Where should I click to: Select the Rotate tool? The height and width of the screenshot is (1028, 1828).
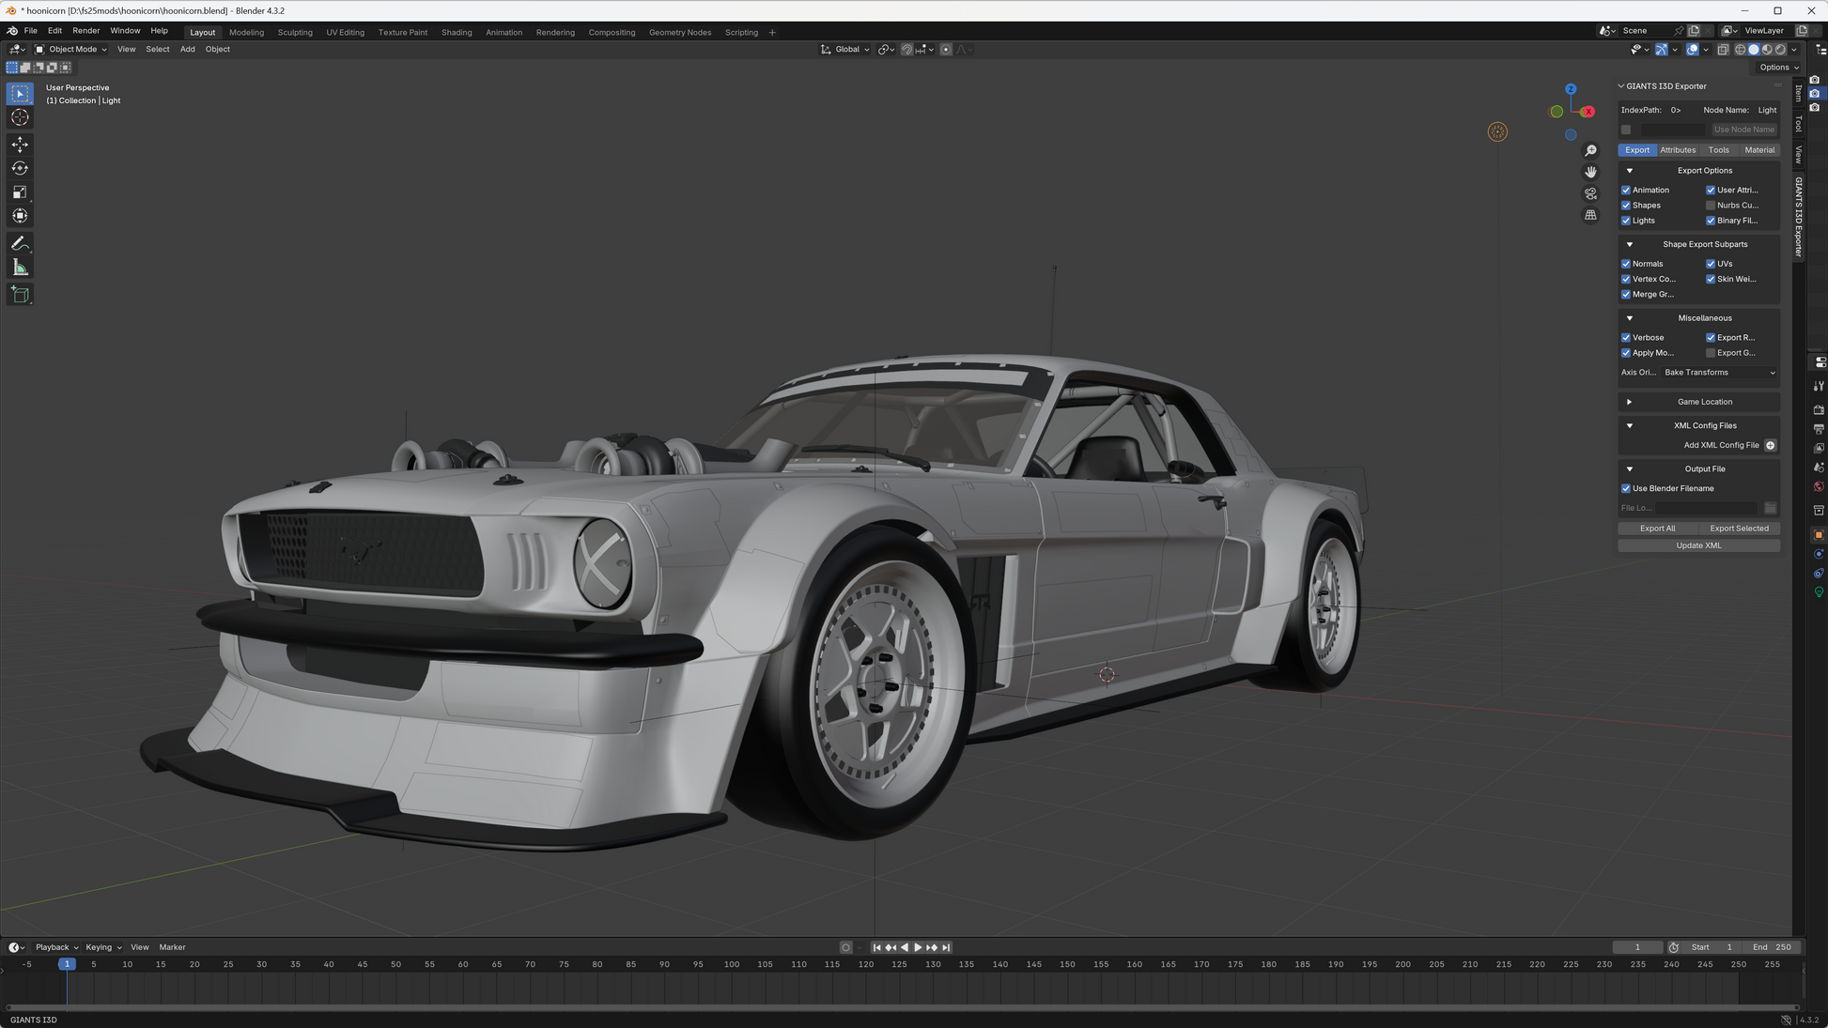[20, 169]
